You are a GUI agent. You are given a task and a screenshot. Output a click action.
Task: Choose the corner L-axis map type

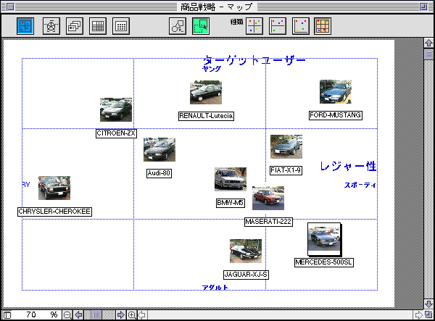(x=301, y=26)
